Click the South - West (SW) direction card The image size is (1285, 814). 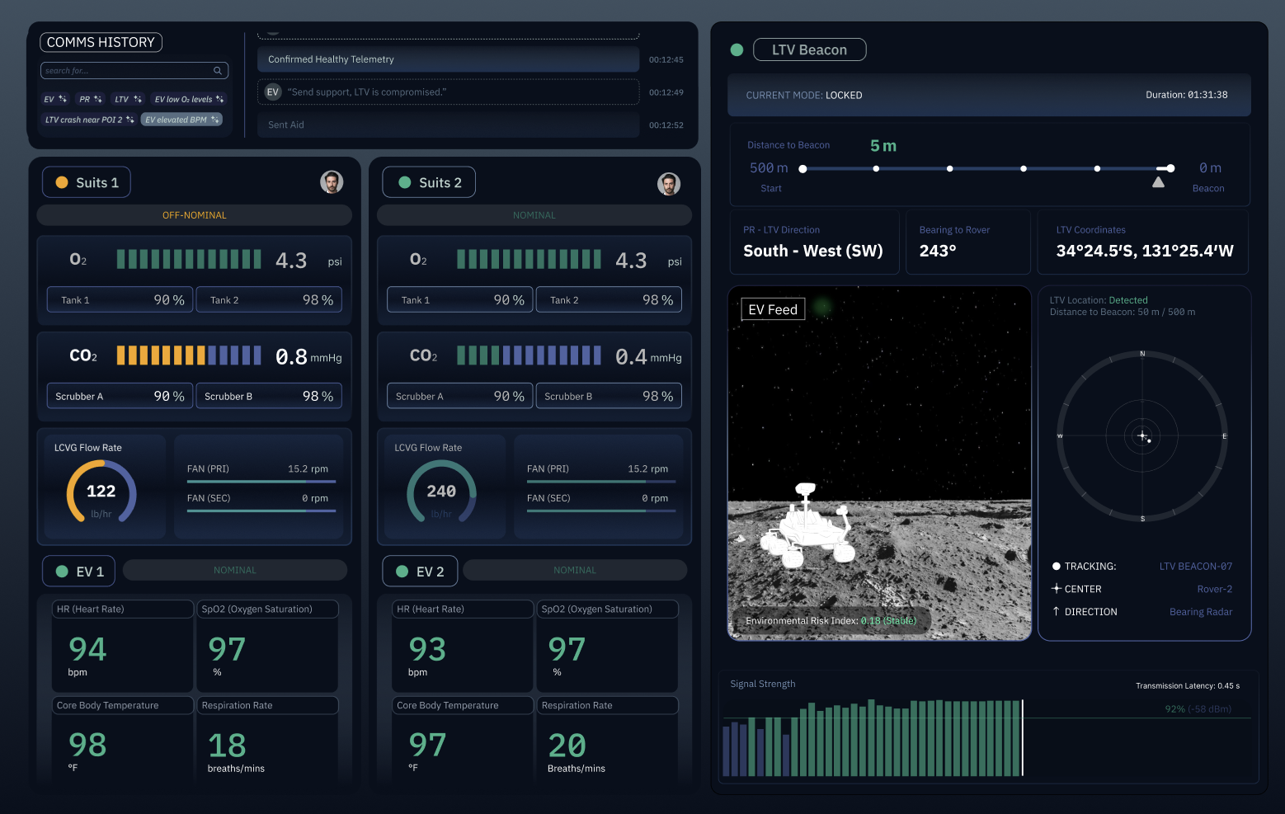[814, 242]
